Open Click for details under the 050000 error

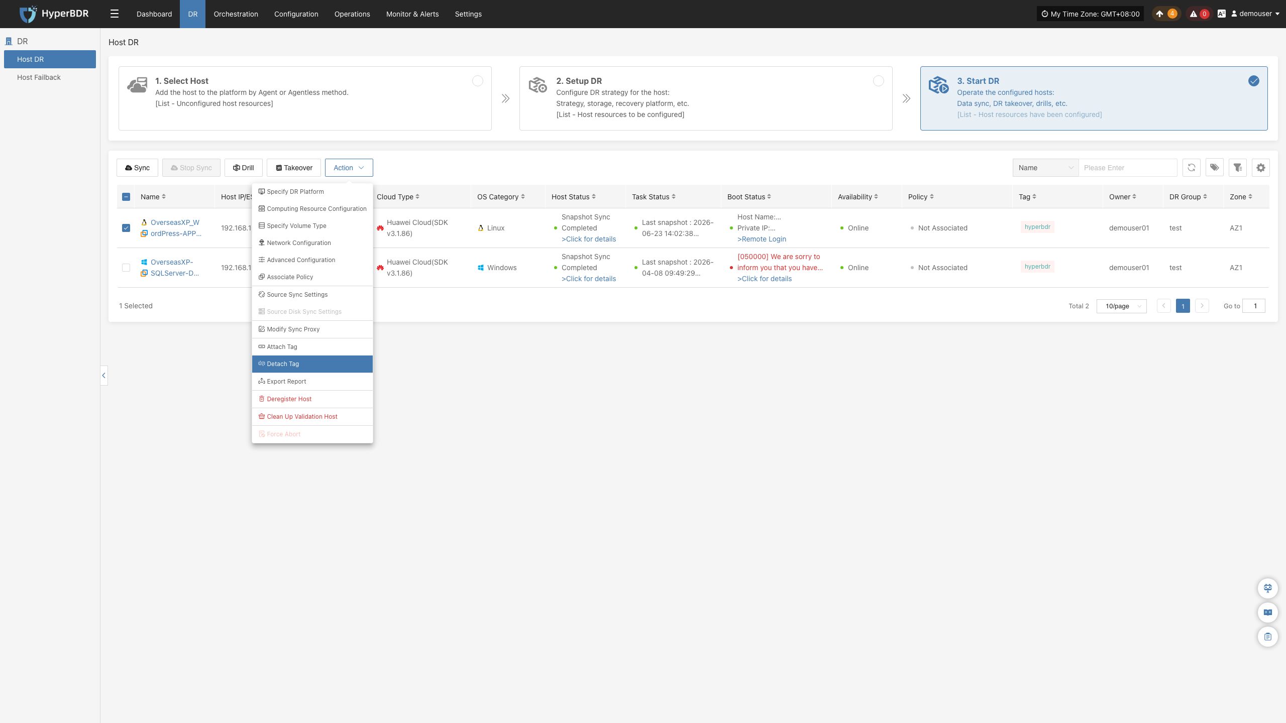pyautogui.click(x=765, y=279)
